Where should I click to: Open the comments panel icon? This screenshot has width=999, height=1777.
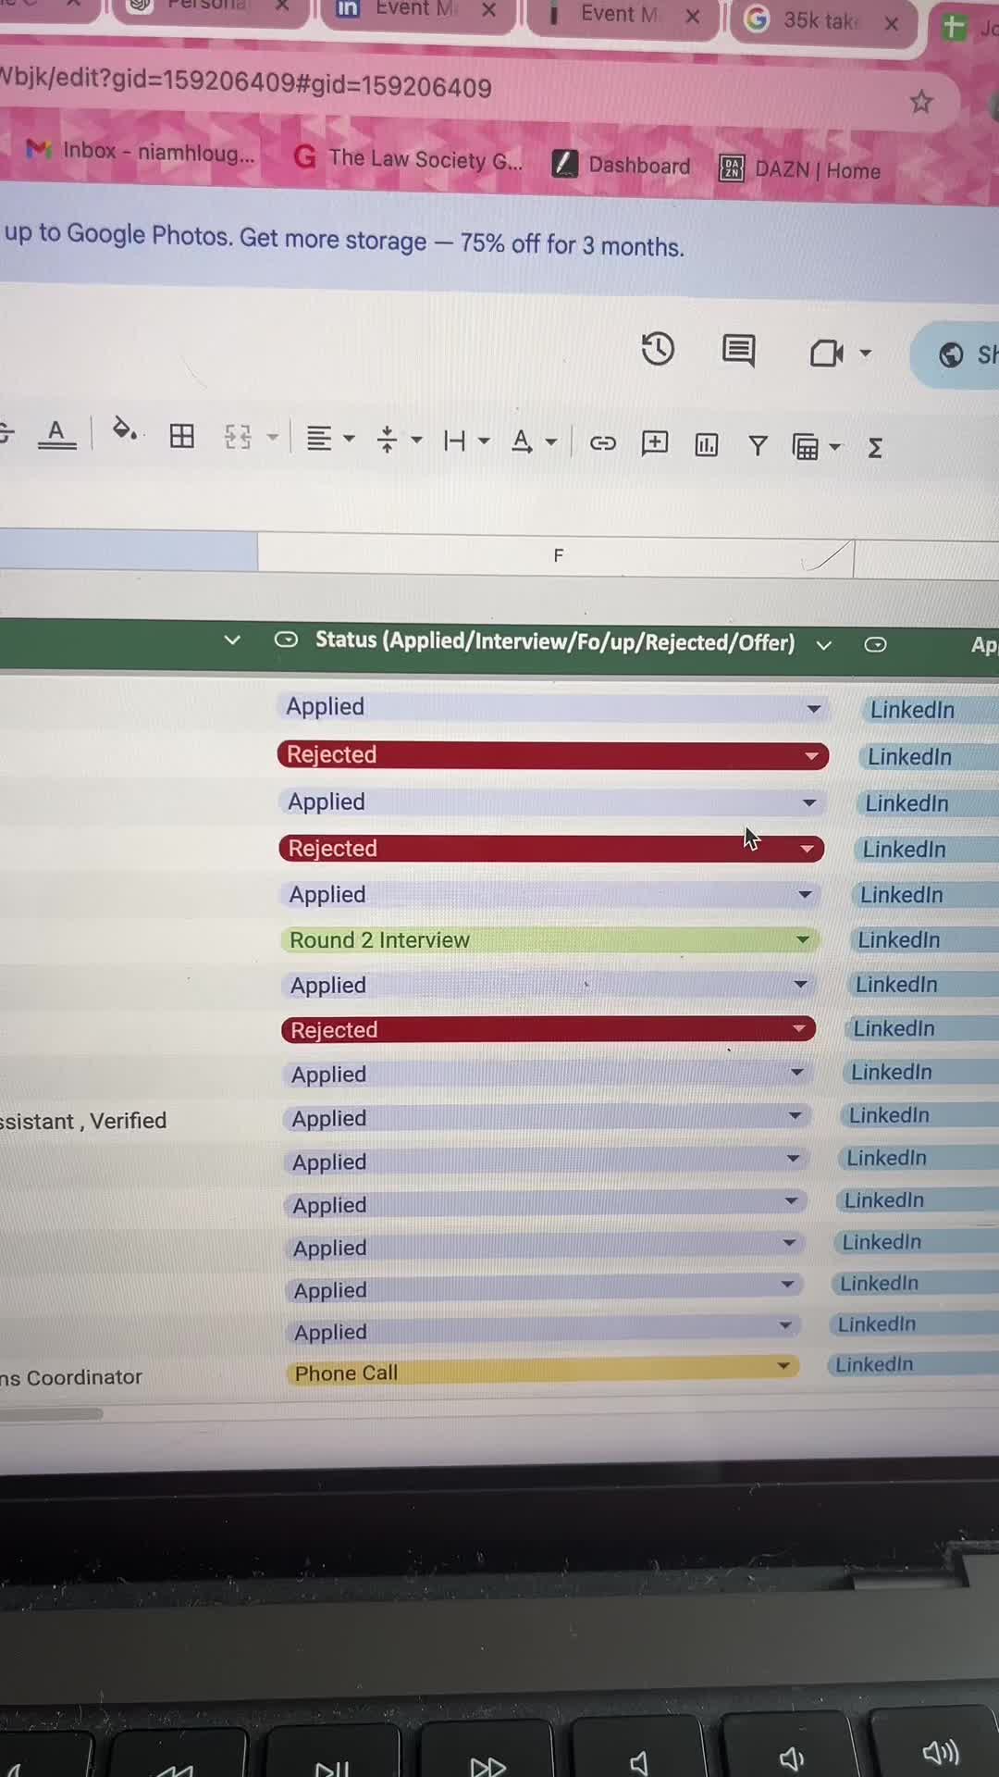point(738,351)
